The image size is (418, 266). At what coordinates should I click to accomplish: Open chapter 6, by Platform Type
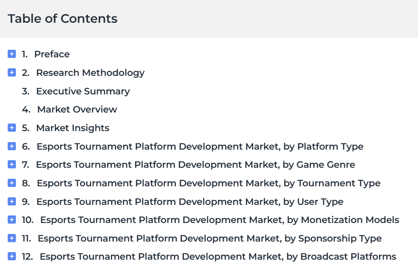click(200, 146)
